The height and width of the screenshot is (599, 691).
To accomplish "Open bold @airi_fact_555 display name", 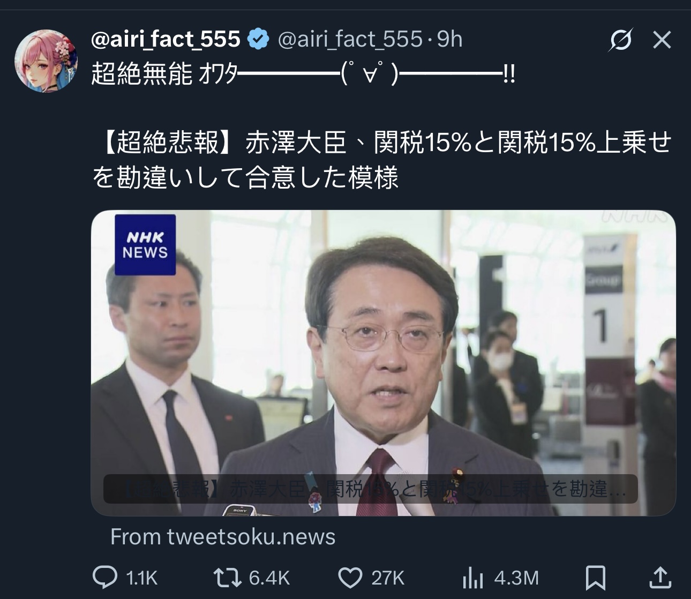I will click(166, 39).
